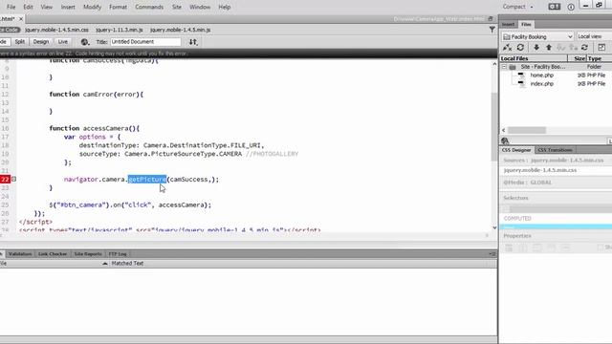
Task: Sort by Size column header
Action: [578, 58]
